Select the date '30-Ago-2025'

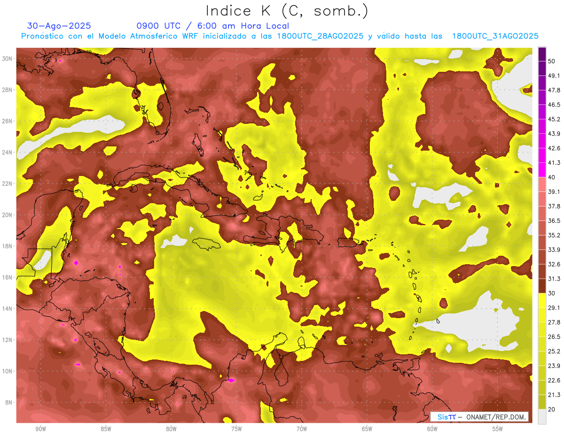tap(59, 26)
